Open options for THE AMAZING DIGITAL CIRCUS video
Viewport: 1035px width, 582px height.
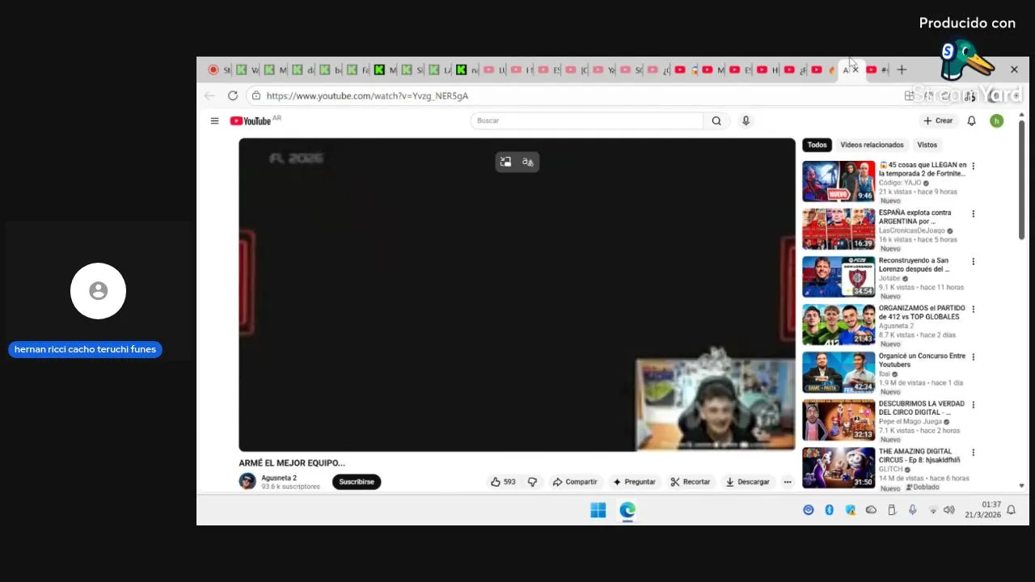(974, 452)
